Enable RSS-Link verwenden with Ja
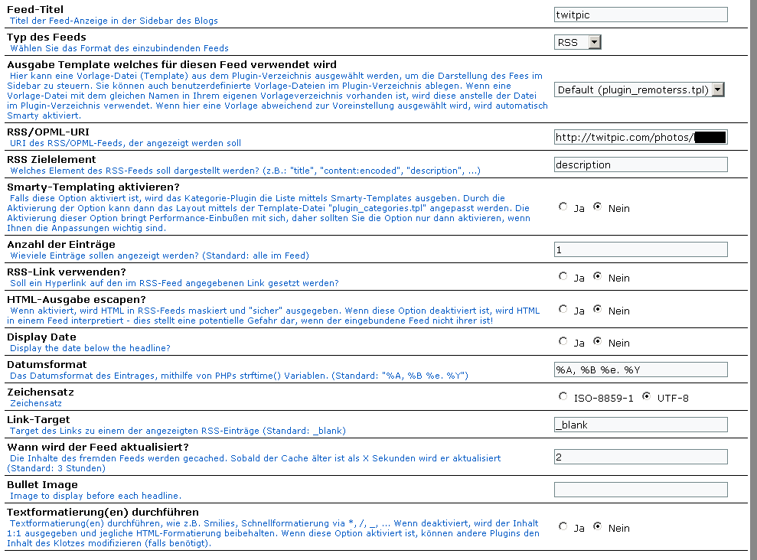 (564, 278)
